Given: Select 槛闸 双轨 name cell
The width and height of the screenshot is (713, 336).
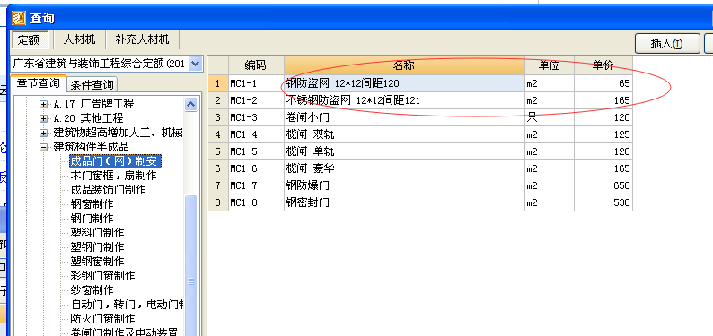Looking at the screenshot, I should [404, 134].
